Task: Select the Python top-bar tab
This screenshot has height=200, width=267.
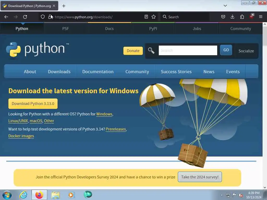Action: click(22, 29)
